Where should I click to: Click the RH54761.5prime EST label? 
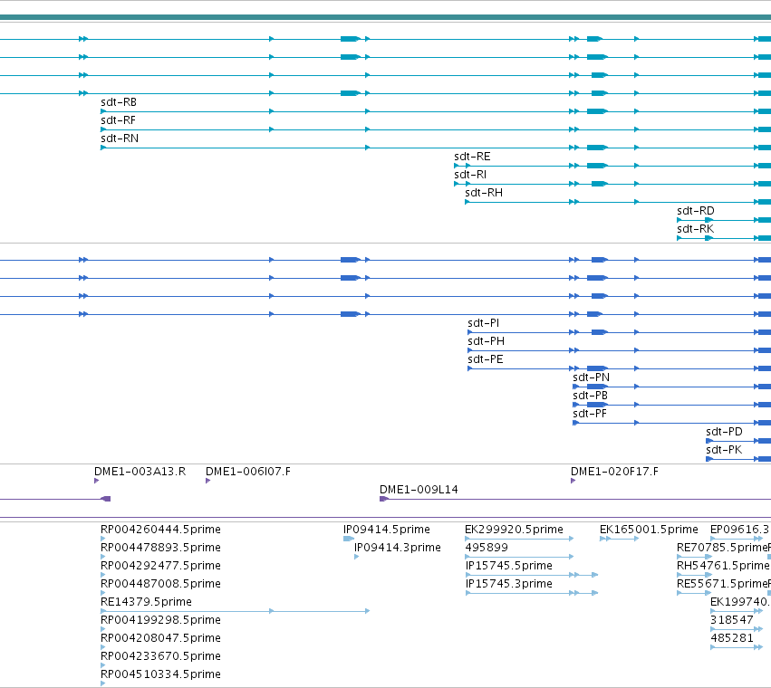pos(723,566)
